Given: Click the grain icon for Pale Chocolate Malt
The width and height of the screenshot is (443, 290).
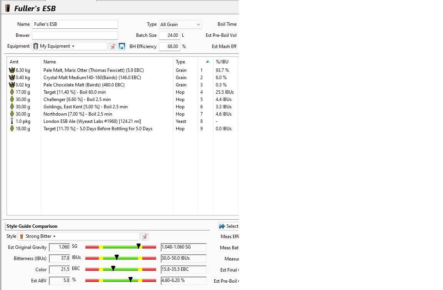Looking at the screenshot, I should (12, 85).
